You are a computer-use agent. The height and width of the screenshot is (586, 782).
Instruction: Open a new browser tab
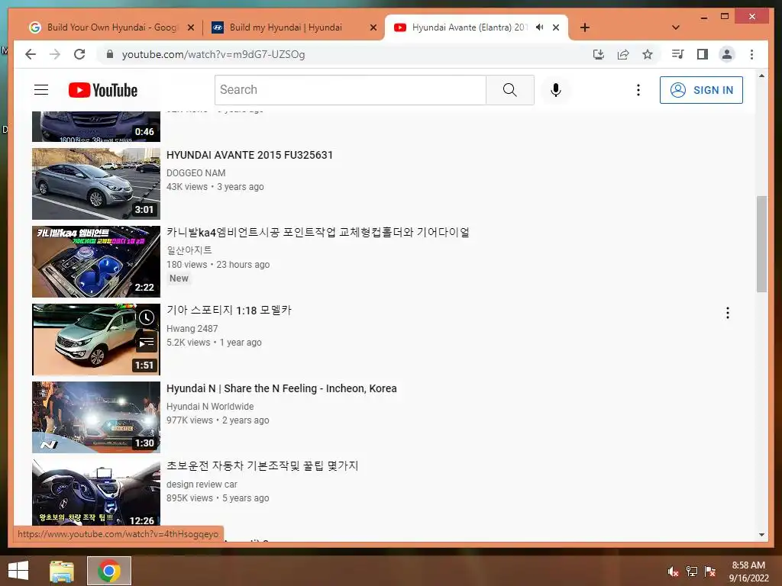coord(584,27)
